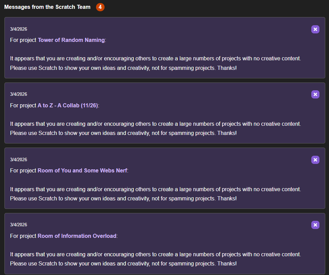Click the warning text under Room of Information Overload
Viewport: 329px width, 275px height.
pyautogui.click(x=155, y=259)
